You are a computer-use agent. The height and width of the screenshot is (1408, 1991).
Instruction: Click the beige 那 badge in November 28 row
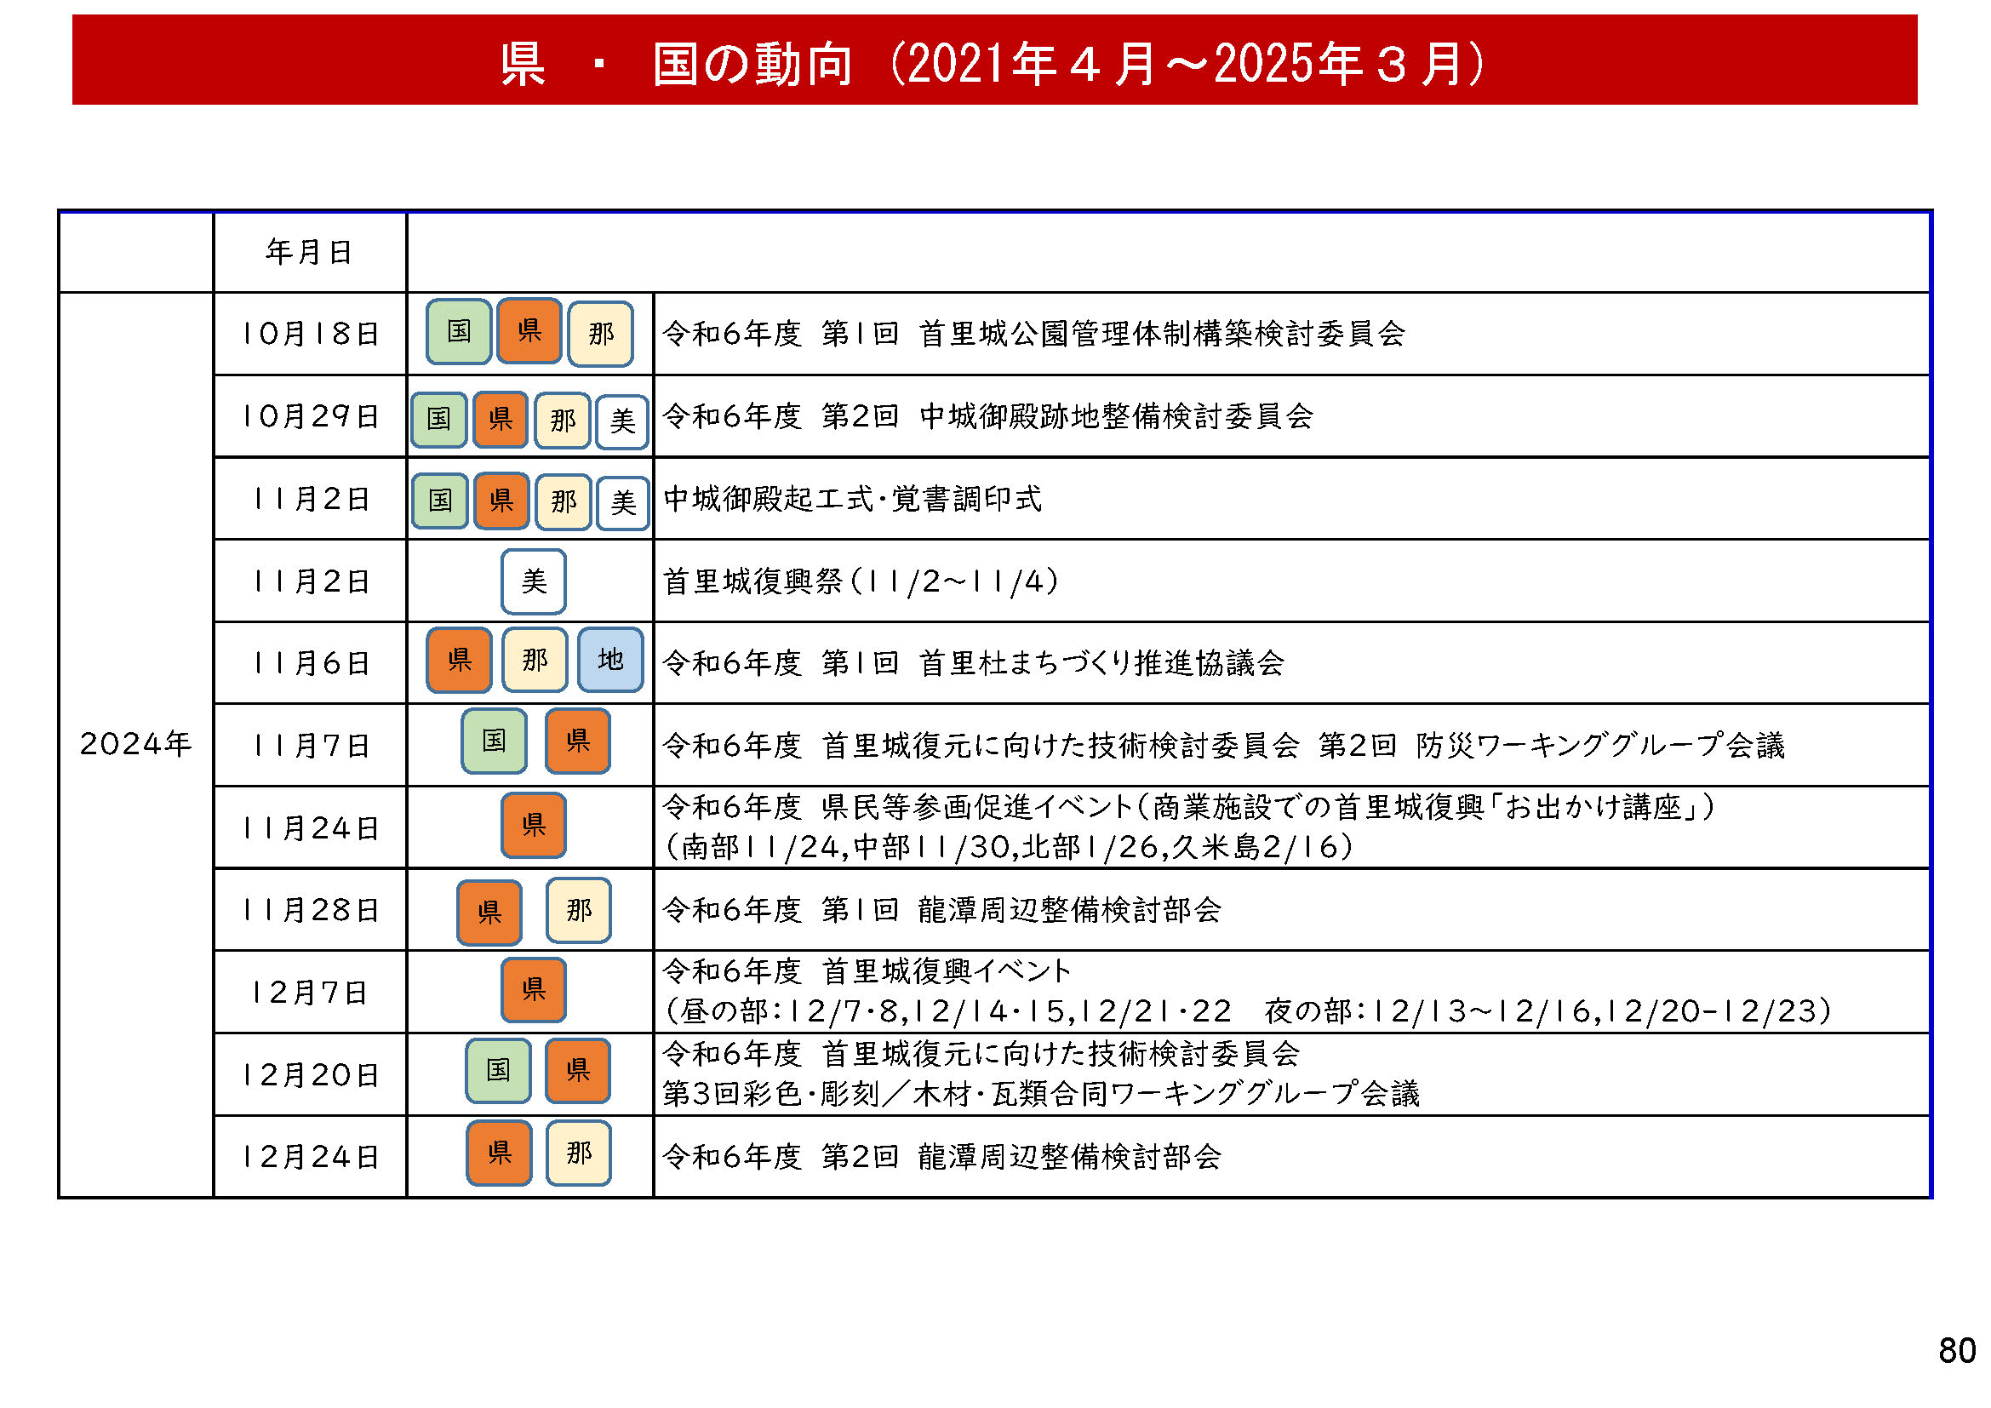click(x=578, y=909)
